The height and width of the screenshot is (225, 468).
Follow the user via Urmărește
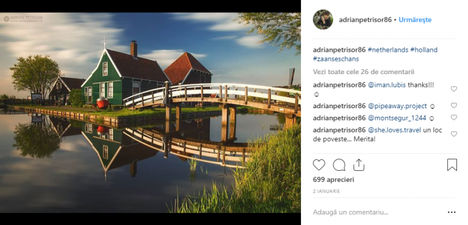(x=415, y=20)
